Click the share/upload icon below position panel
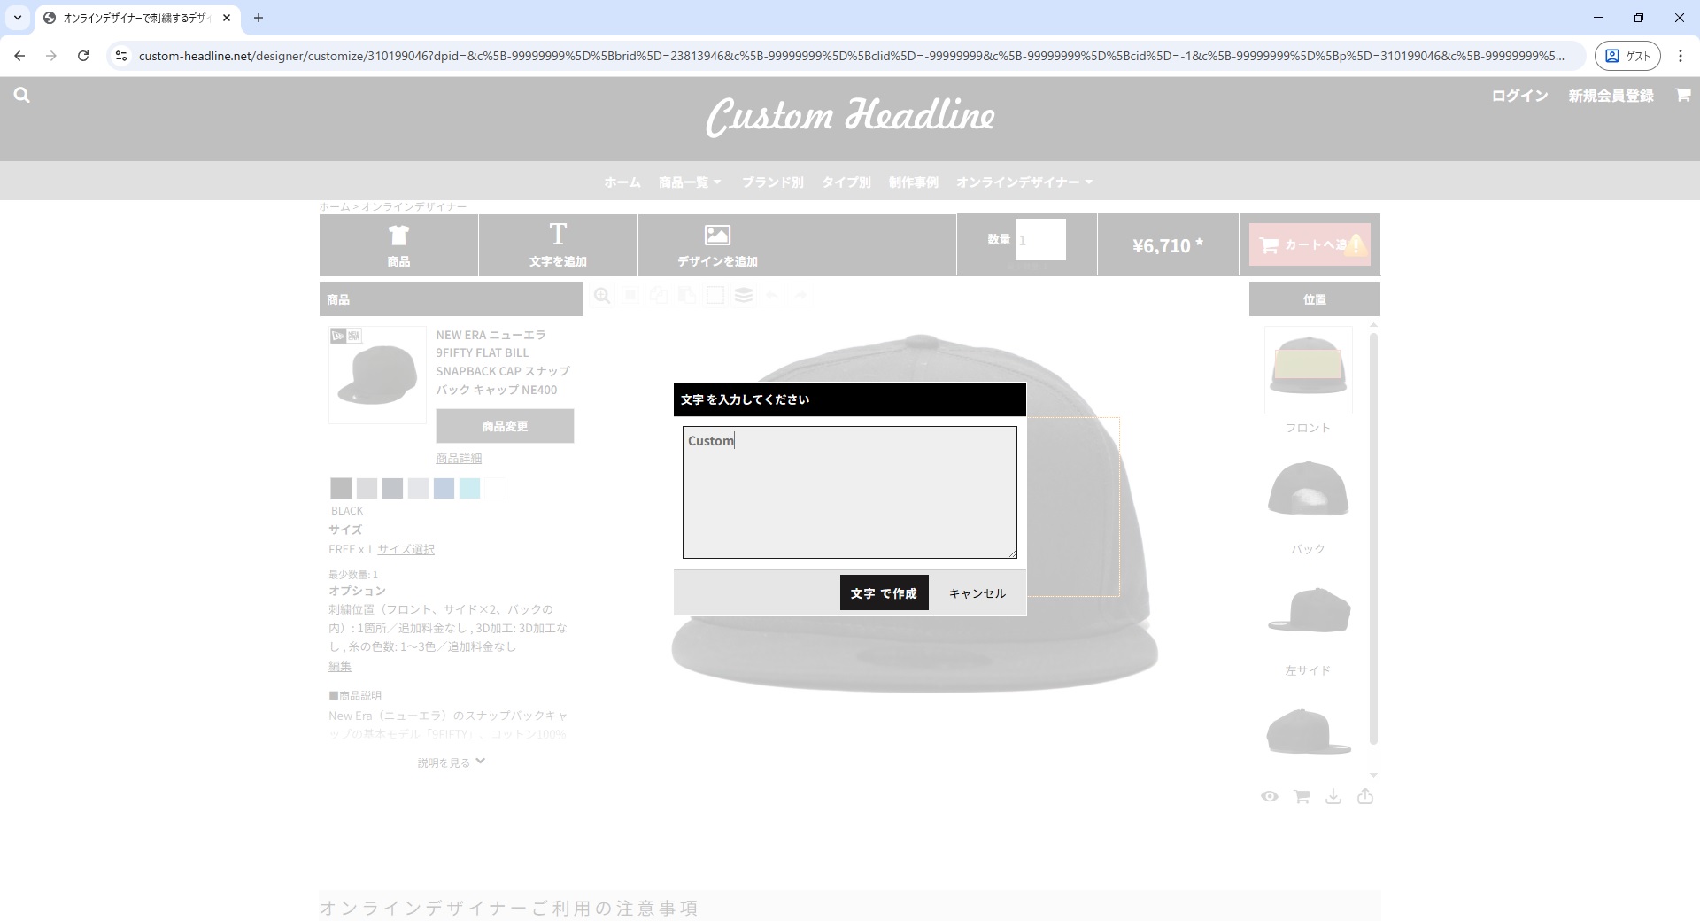Image resolution: width=1700 pixels, height=921 pixels. click(x=1365, y=797)
